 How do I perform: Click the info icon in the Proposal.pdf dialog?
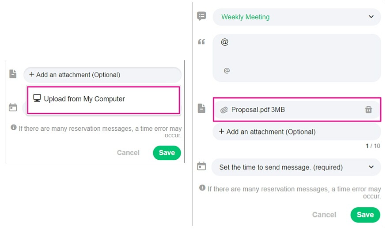click(202, 188)
